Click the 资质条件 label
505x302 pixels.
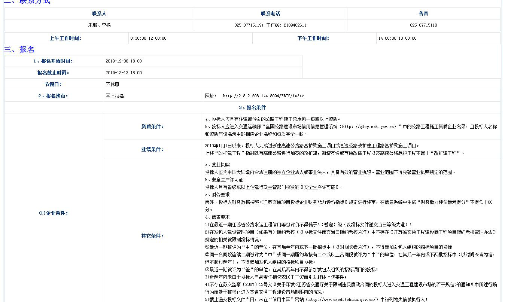152,126
